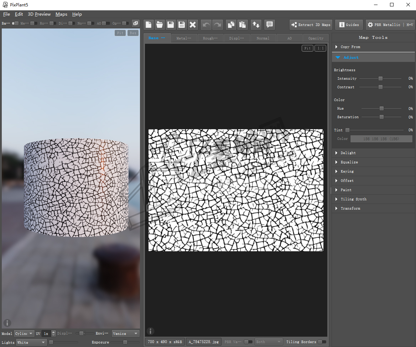Click the copy map icon
The width and height of the screenshot is (416, 347).
pyautogui.click(x=232, y=25)
